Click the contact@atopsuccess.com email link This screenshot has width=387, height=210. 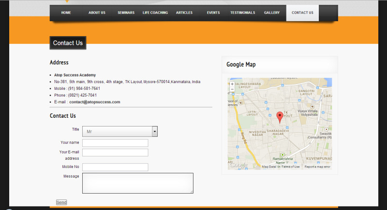click(94, 102)
